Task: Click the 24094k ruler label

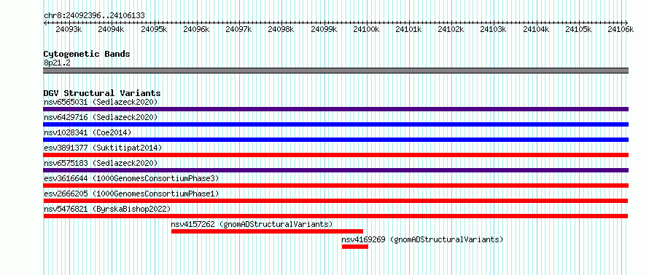Action: click(111, 29)
